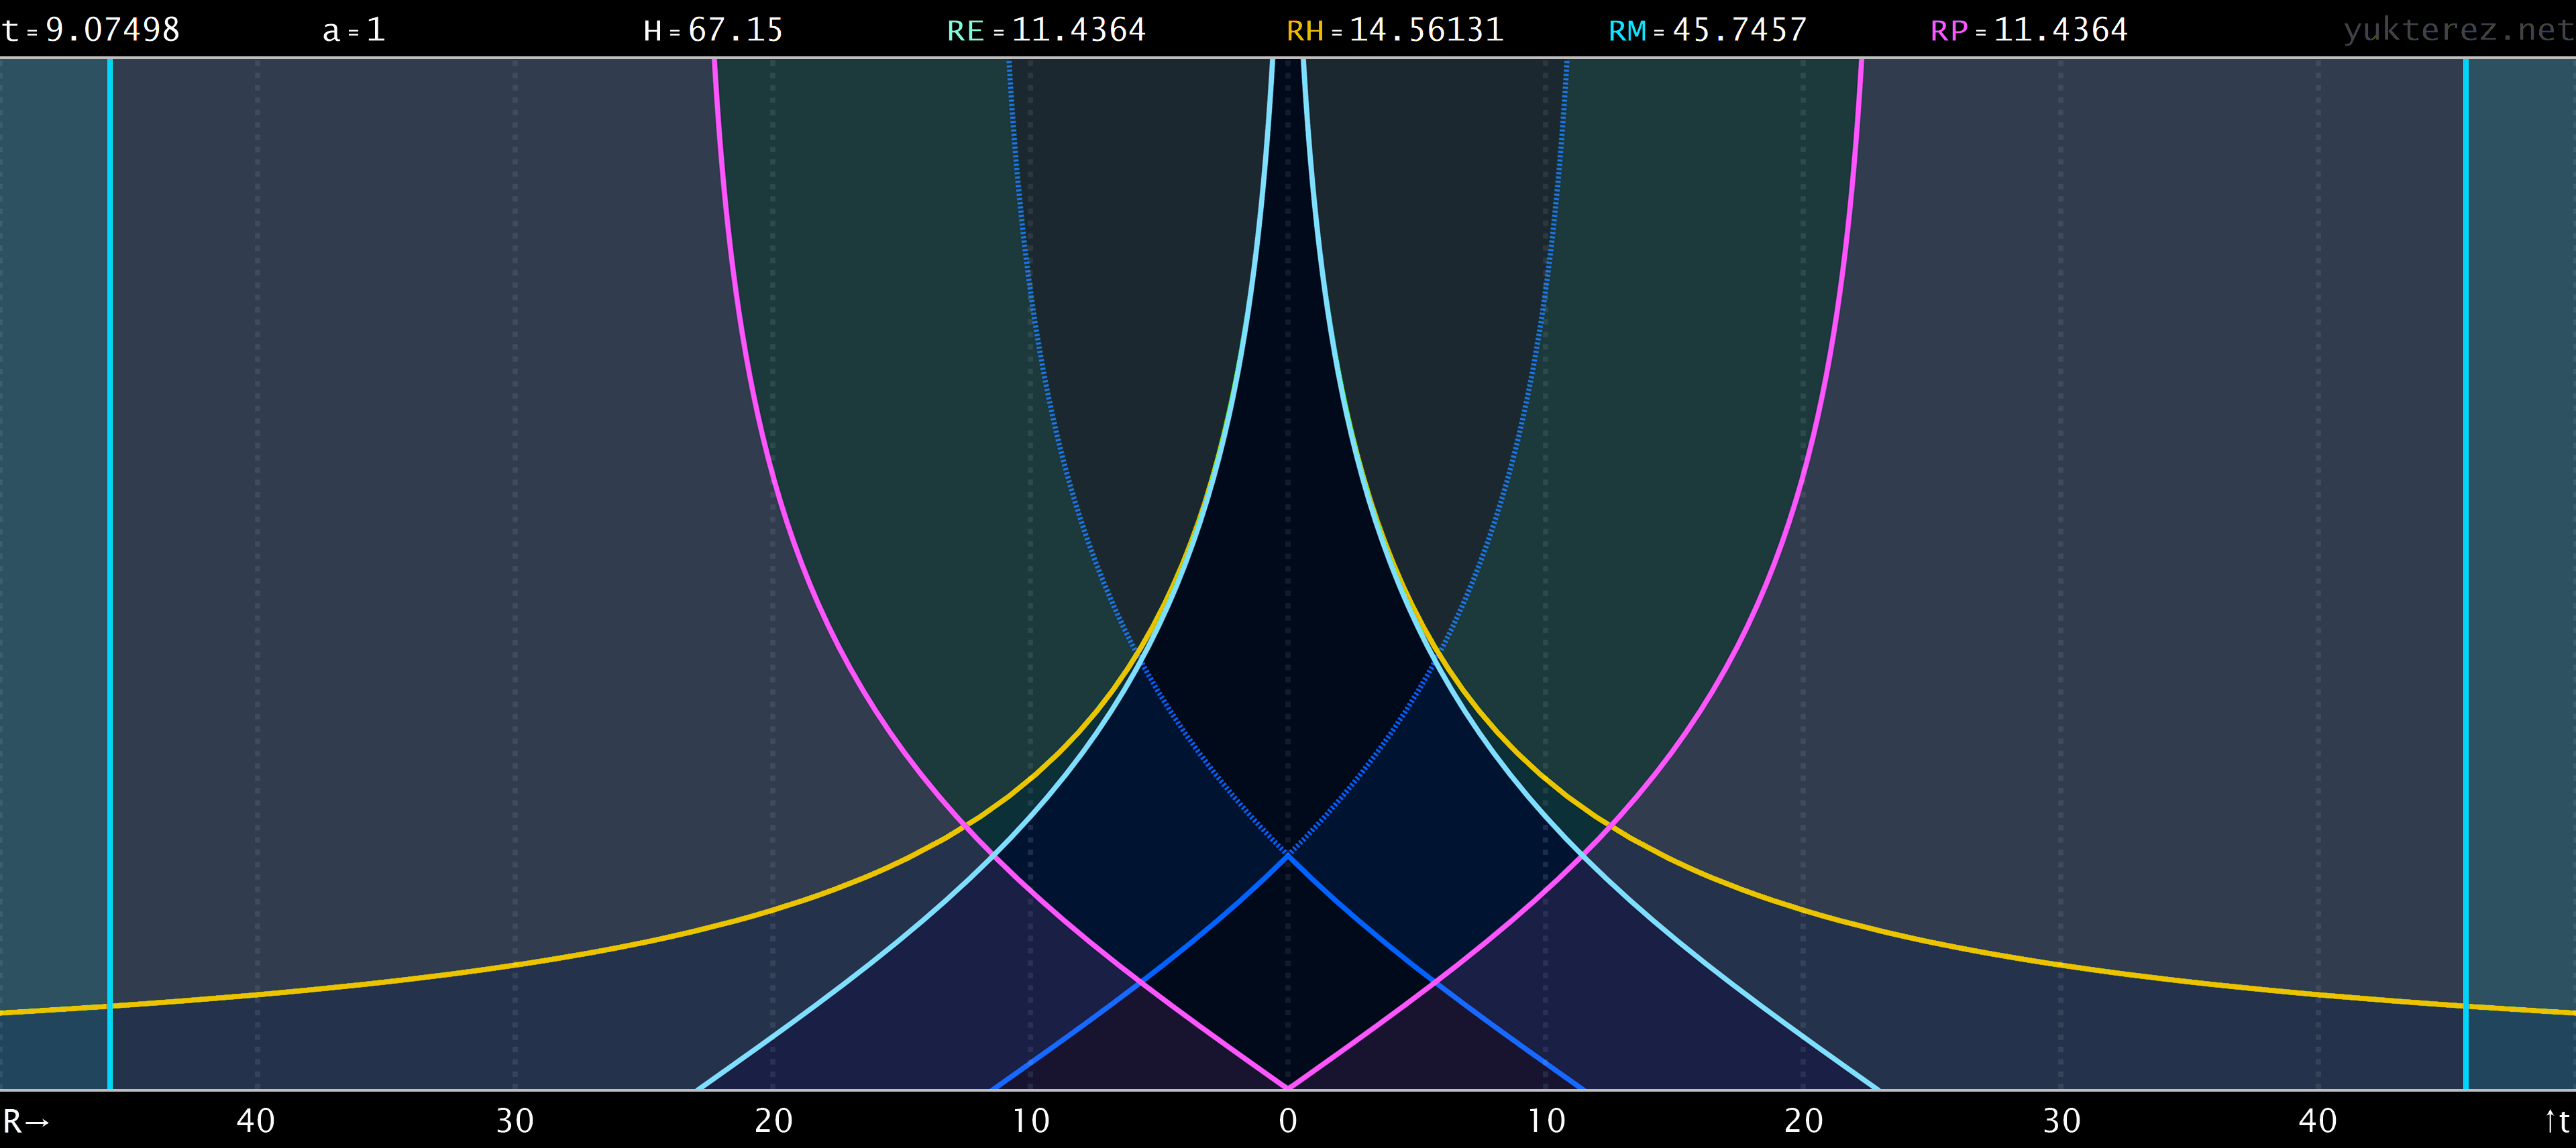Click the RM = 45.7457 readout
2576x1148 pixels.
pyautogui.click(x=1707, y=30)
